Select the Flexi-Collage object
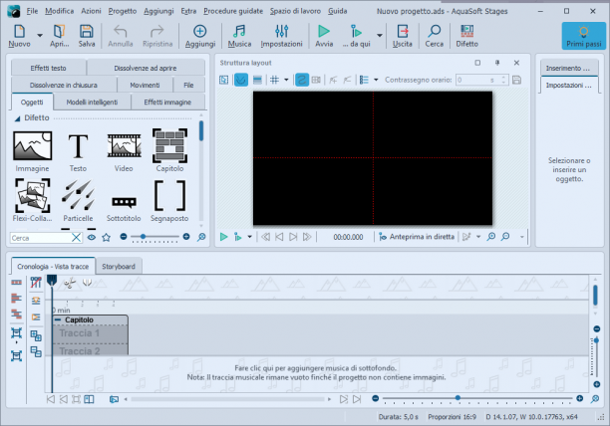Screen dimensions: 610x426 pyautogui.click(x=32, y=200)
